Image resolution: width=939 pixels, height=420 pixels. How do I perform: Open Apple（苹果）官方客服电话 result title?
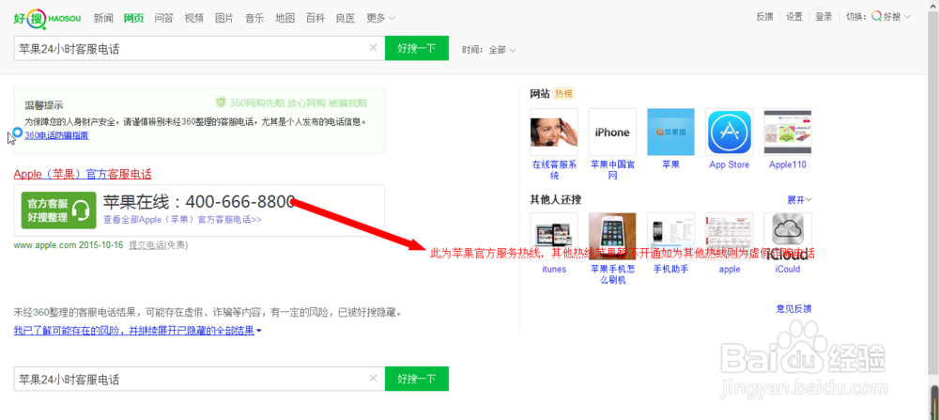pyautogui.click(x=83, y=174)
